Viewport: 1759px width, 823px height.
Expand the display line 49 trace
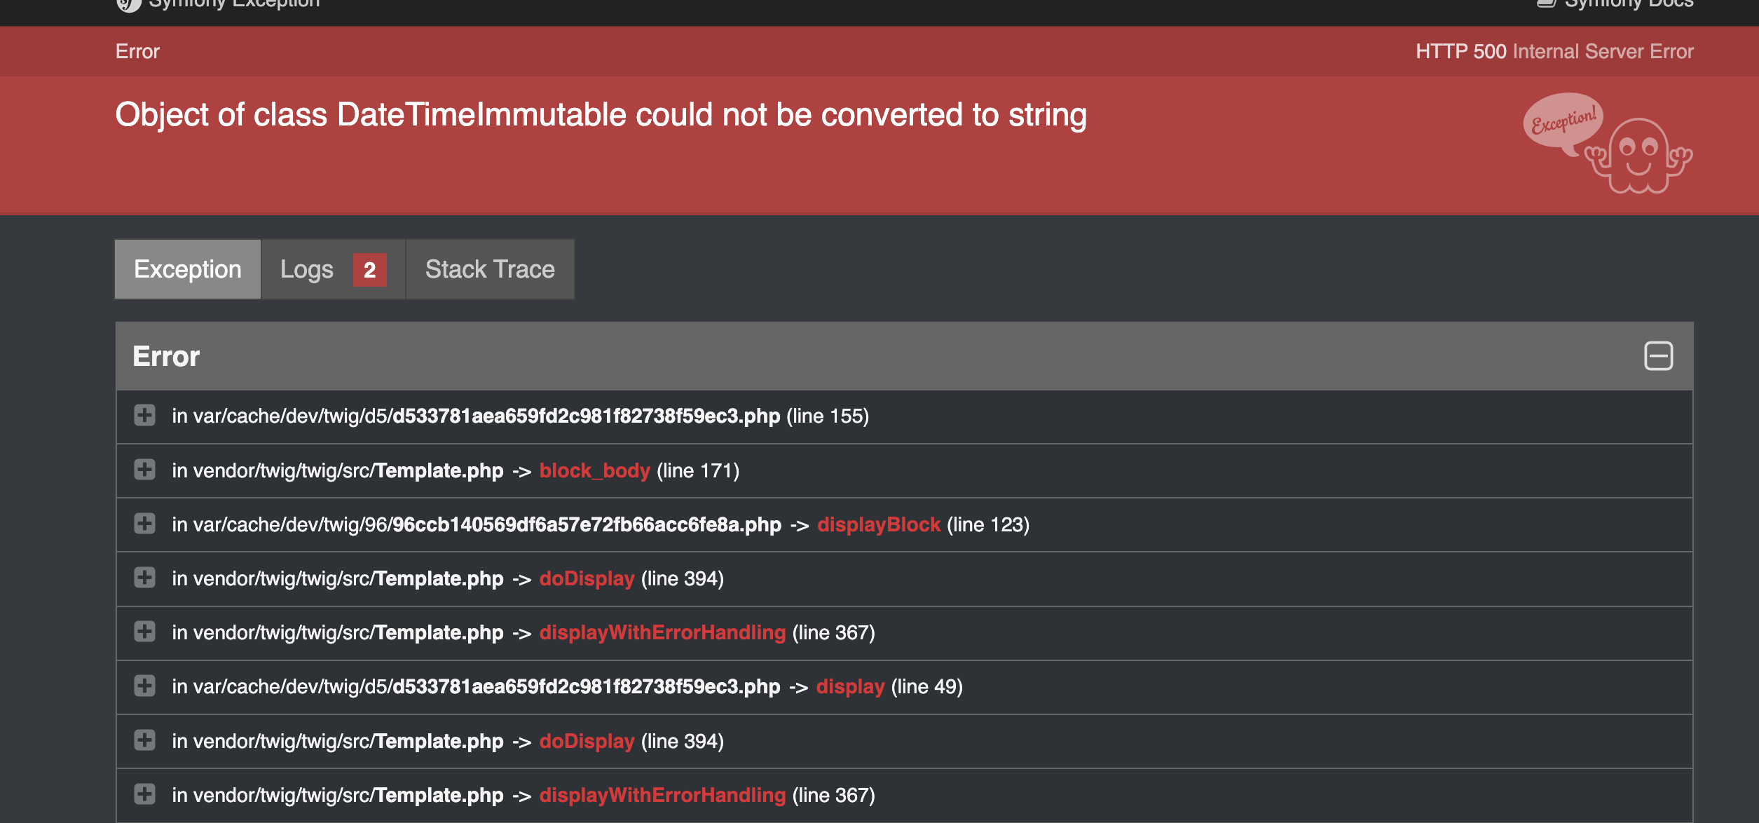[145, 686]
